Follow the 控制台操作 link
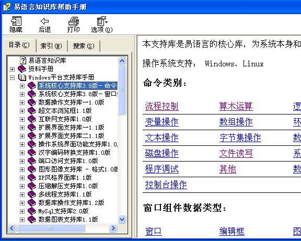Image resolution: width=301 pixels, height=241 pixels. (166, 185)
